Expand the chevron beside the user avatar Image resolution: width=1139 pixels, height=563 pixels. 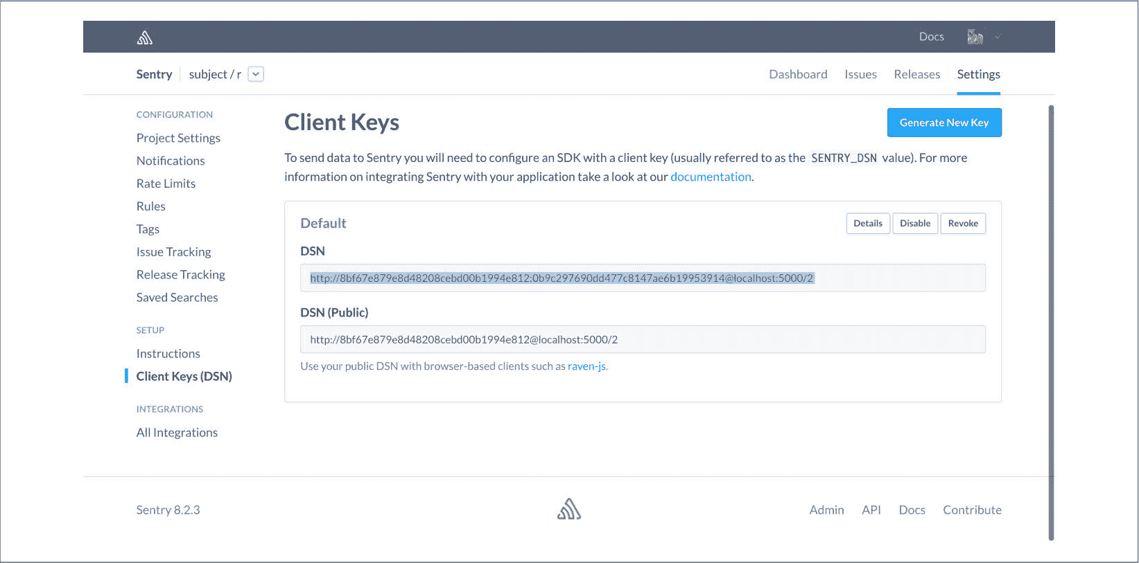point(997,37)
